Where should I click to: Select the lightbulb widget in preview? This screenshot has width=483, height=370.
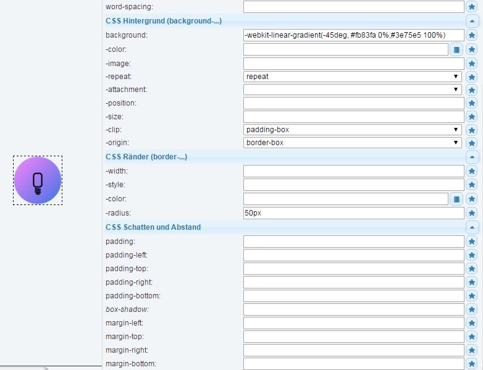(38, 180)
